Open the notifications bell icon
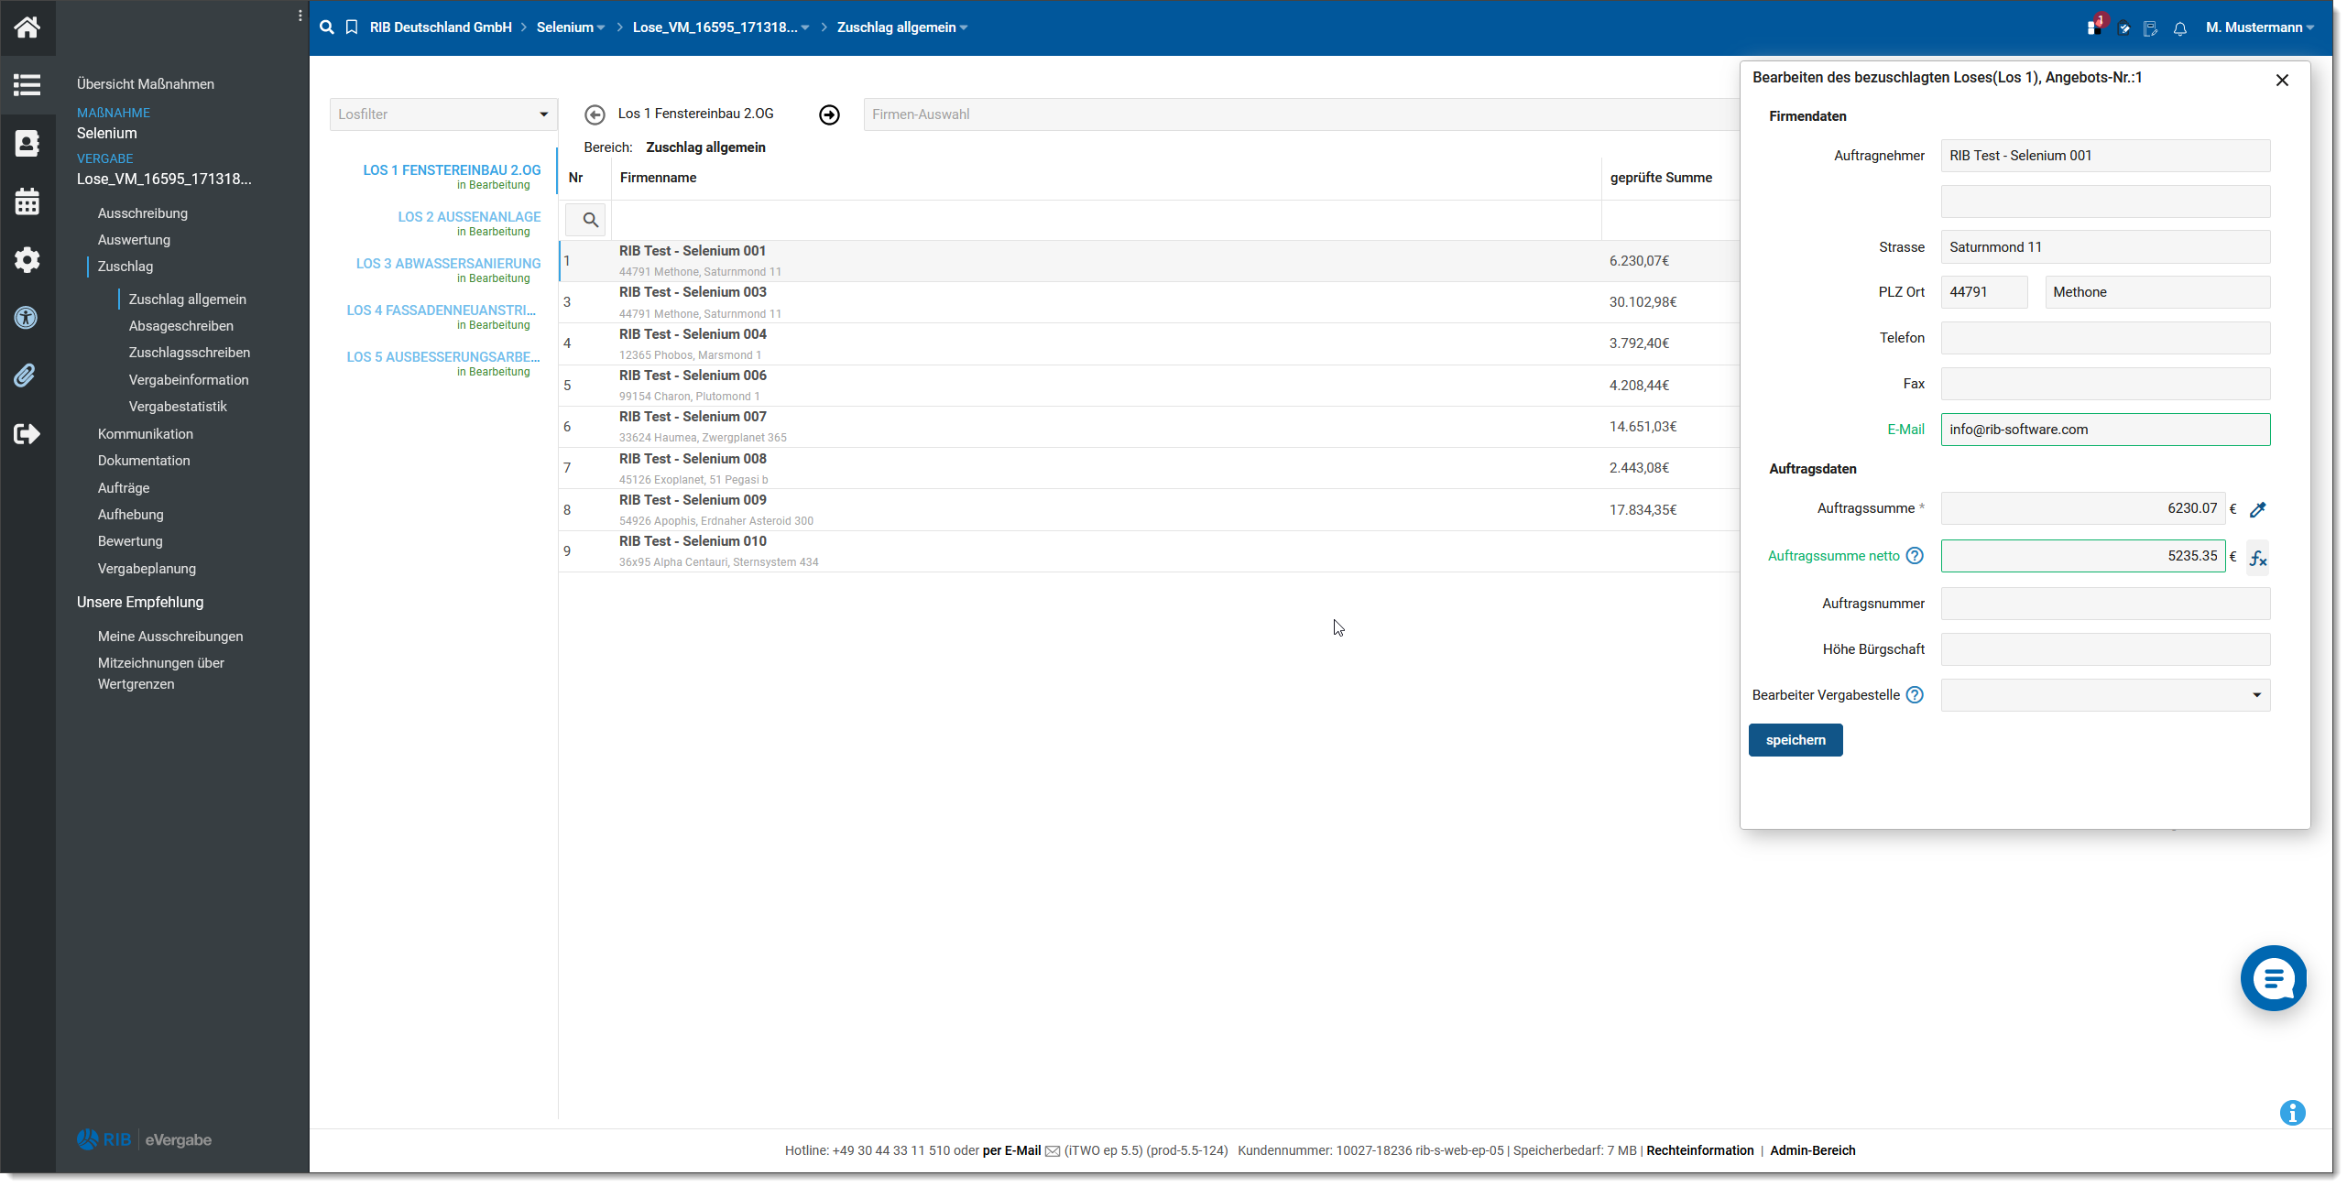 (2179, 28)
